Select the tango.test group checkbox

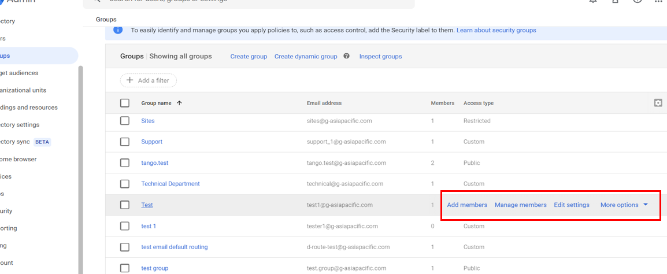[125, 162]
